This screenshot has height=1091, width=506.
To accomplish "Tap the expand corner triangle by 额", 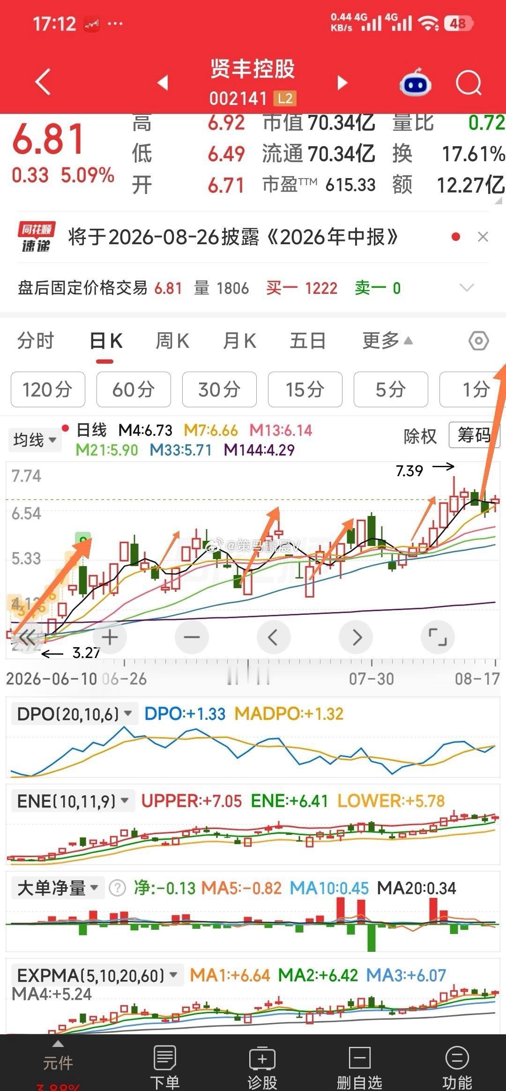I will 499,201.
